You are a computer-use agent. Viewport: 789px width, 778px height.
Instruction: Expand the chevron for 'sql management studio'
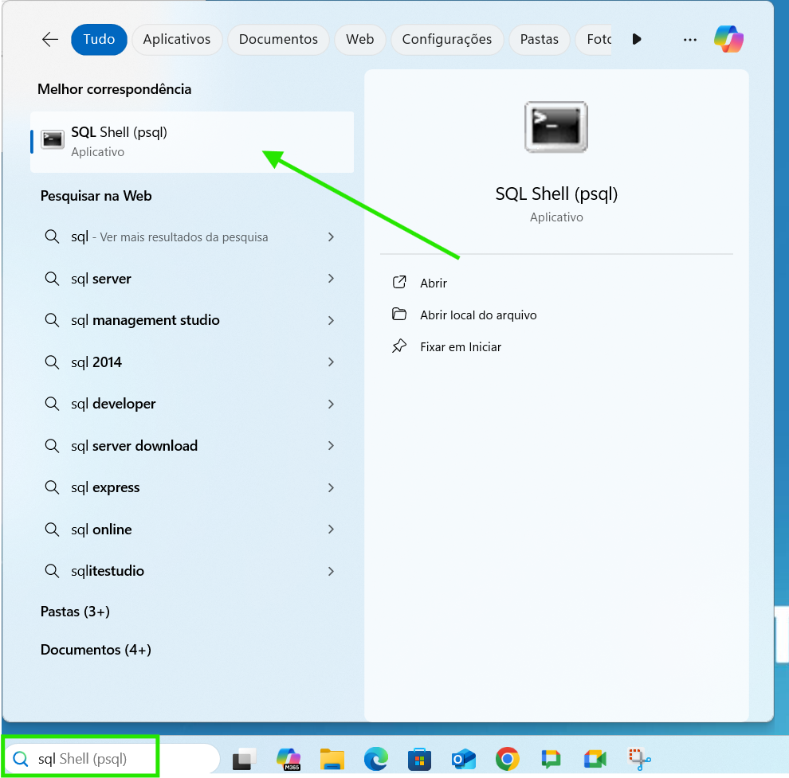(x=331, y=320)
